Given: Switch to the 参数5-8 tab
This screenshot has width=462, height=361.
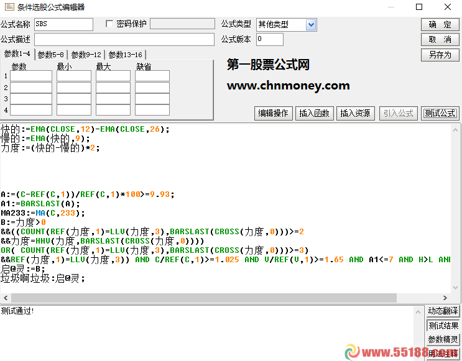Looking at the screenshot, I should point(51,55).
